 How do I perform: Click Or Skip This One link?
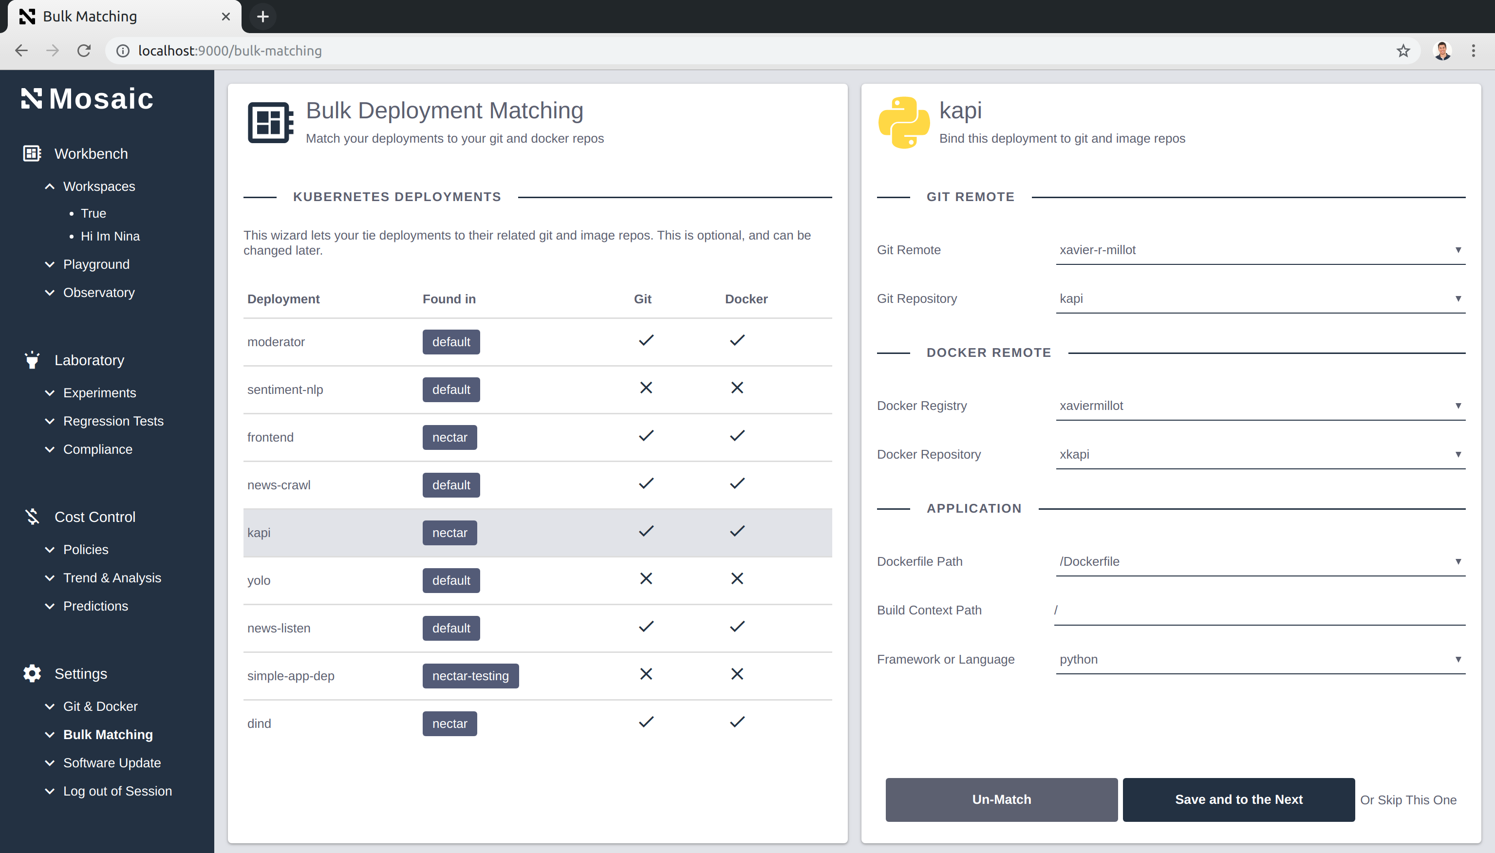pyautogui.click(x=1408, y=800)
